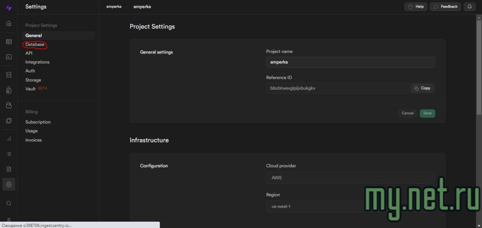The width and height of the screenshot is (482, 228).
Task: Go to Subscription under Billing
Action: coord(38,122)
